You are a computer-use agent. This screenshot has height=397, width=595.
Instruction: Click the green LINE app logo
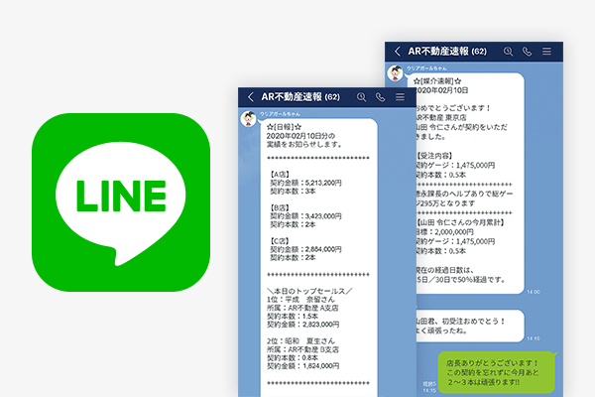click(x=120, y=198)
